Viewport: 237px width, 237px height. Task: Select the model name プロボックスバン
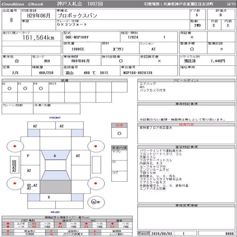[77, 15]
